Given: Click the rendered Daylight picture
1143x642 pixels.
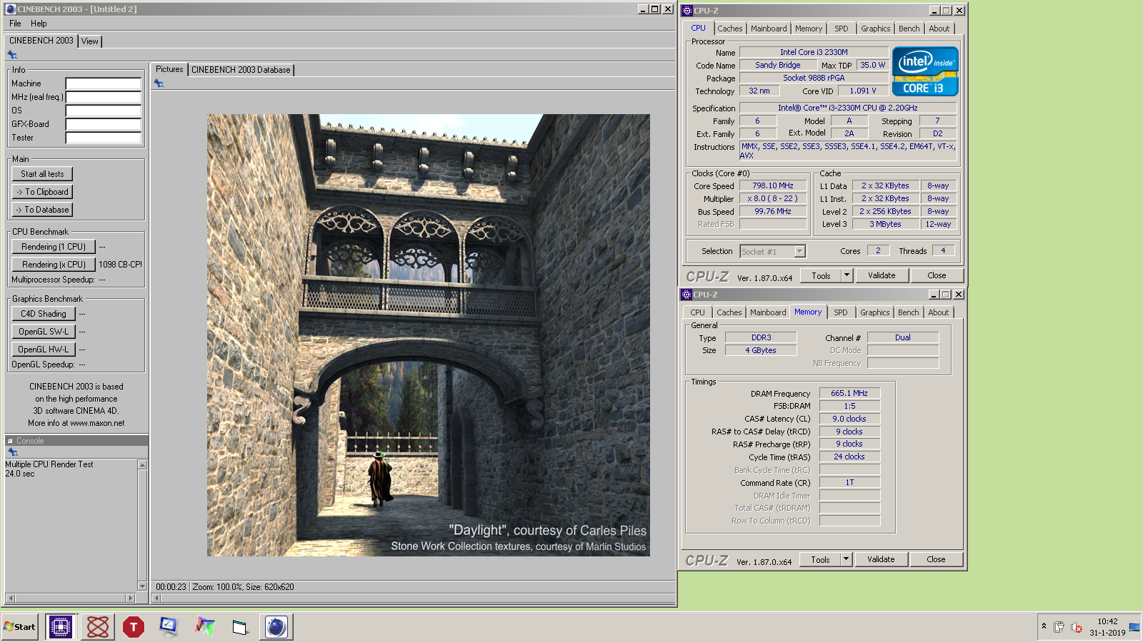Looking at the screenshot, I should pyautogui.click(x=429, y=335).
